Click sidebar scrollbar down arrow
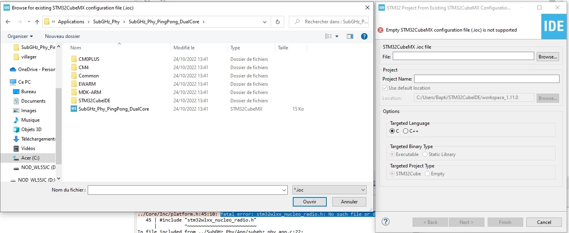The height and width of the screenshot is (233, 569). tap(59, 179)
